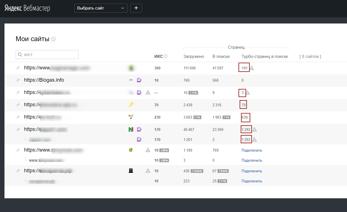Click the yellow key favicon
Viewport: 347px width, 212px height.
pyautogui.click(x=131, y=105)
